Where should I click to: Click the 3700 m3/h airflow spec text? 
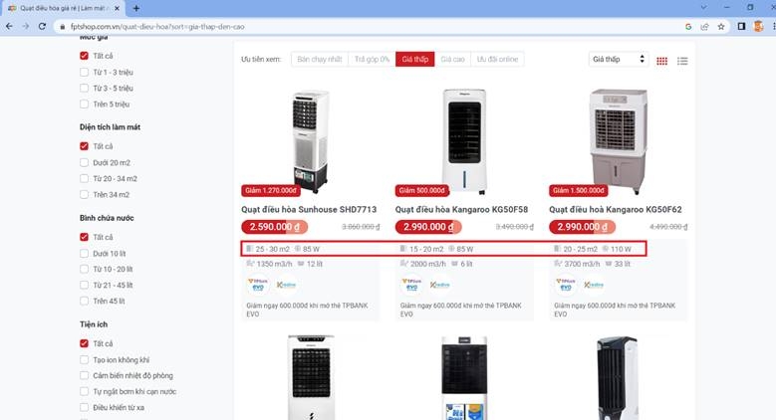(x=582, y=264)
